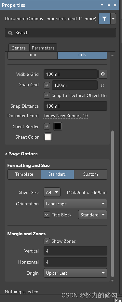Open Document Font Times New Roman link
Image resolution: width=122 pixels, height=302 pixels.
pyautogui.click(x=66, y=116)
